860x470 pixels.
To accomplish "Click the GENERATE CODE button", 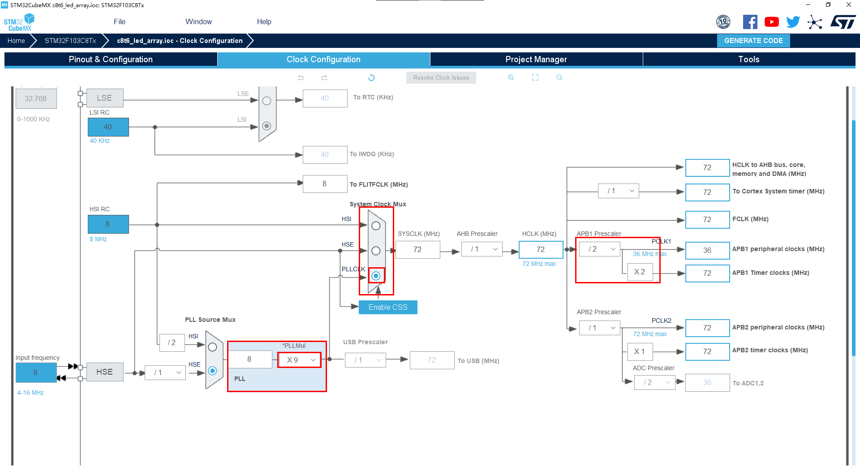I will [753, 41].
